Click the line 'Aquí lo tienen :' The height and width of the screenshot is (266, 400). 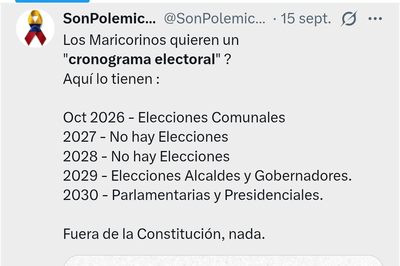[x=111, y=79]
